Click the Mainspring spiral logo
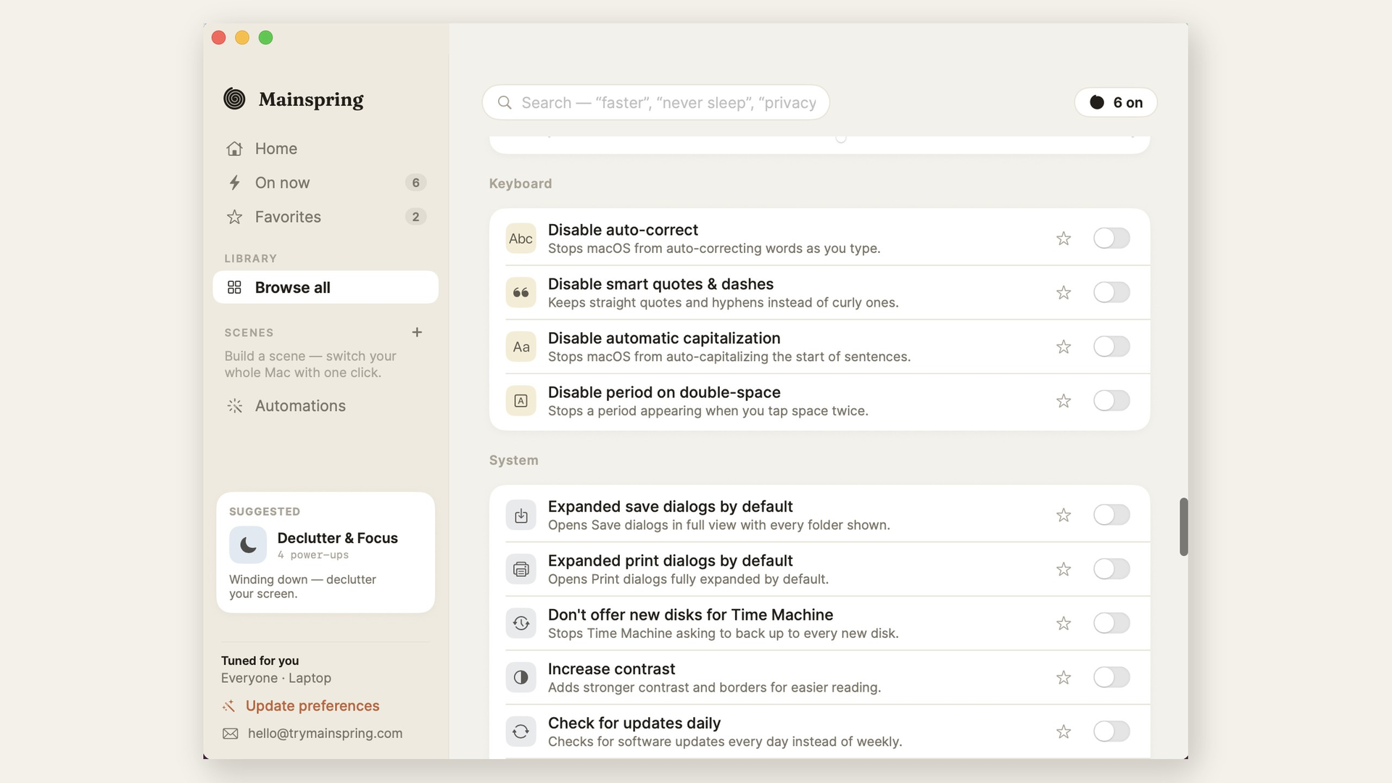Viewport: 1392px width, 783px height. coord(234,99)
